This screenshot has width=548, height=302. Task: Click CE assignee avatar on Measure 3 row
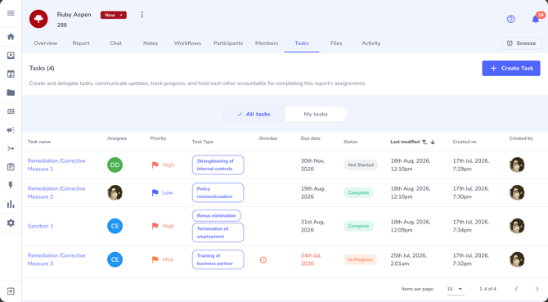(x=115, y=259)
